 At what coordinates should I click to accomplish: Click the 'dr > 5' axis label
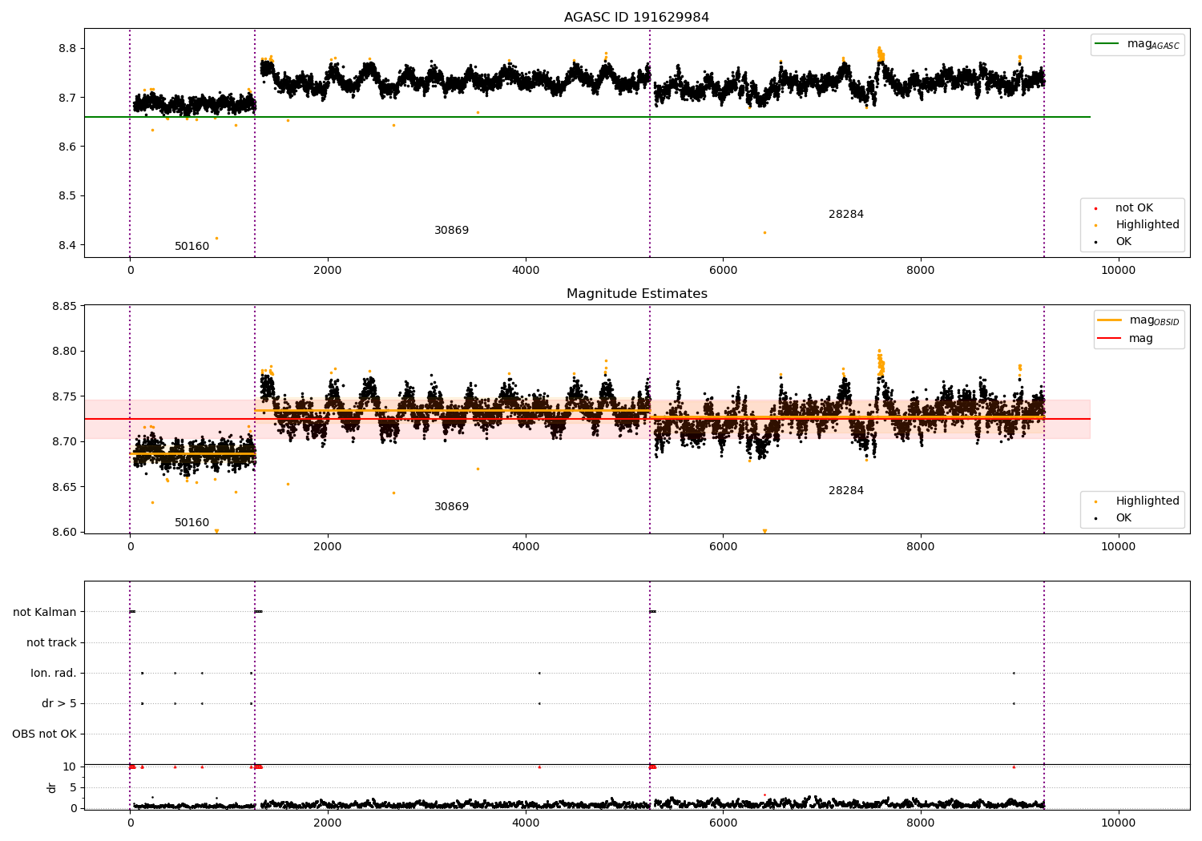coord(59,703)
